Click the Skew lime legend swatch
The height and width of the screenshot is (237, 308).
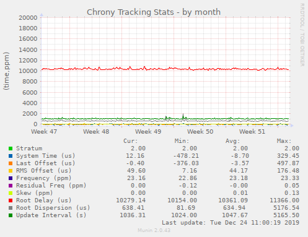(11, 193)
